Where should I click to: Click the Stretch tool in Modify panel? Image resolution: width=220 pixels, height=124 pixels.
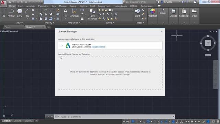click(x=41, y=19)
